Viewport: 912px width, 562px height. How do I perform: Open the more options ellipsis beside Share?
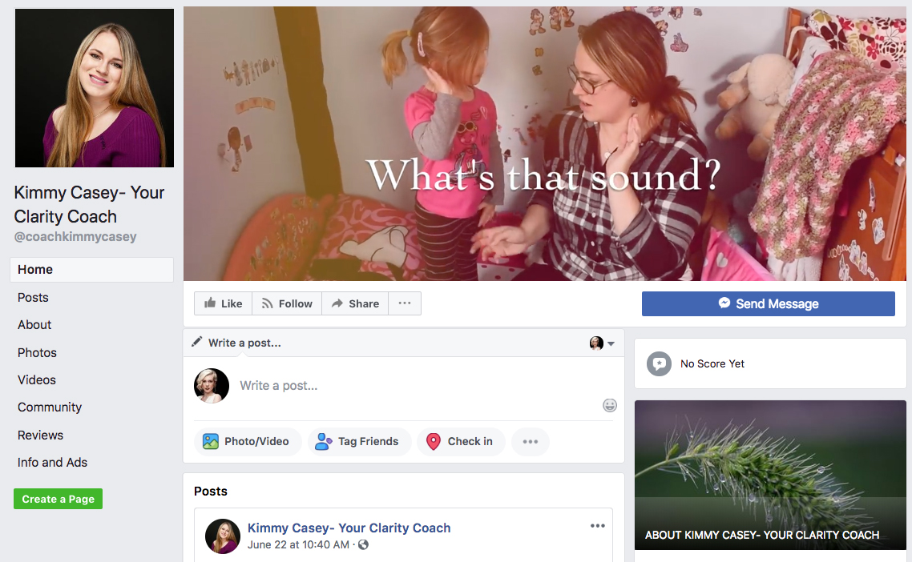405,303
